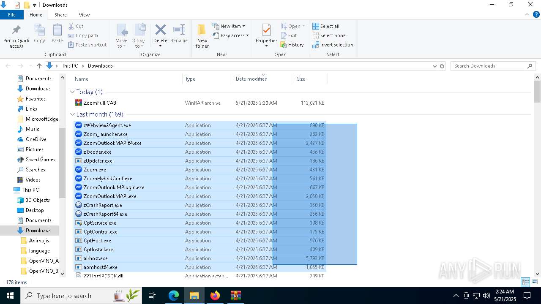Image resolution: width=541 pixels, height=304 pixels.
Task: Switch to large thumbnails view layout
Action: pos(534,282)
